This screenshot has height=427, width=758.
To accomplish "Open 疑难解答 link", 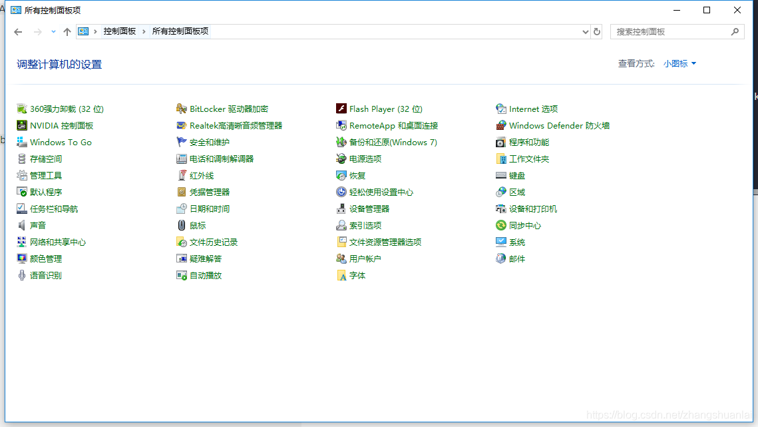I will pos(206,258).
